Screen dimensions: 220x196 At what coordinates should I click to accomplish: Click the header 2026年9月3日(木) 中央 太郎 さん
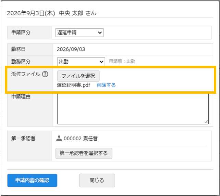click(52, 13)
